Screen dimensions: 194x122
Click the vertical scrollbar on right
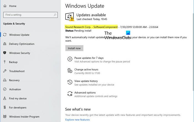pyautogui.click(x=193, y=55)
